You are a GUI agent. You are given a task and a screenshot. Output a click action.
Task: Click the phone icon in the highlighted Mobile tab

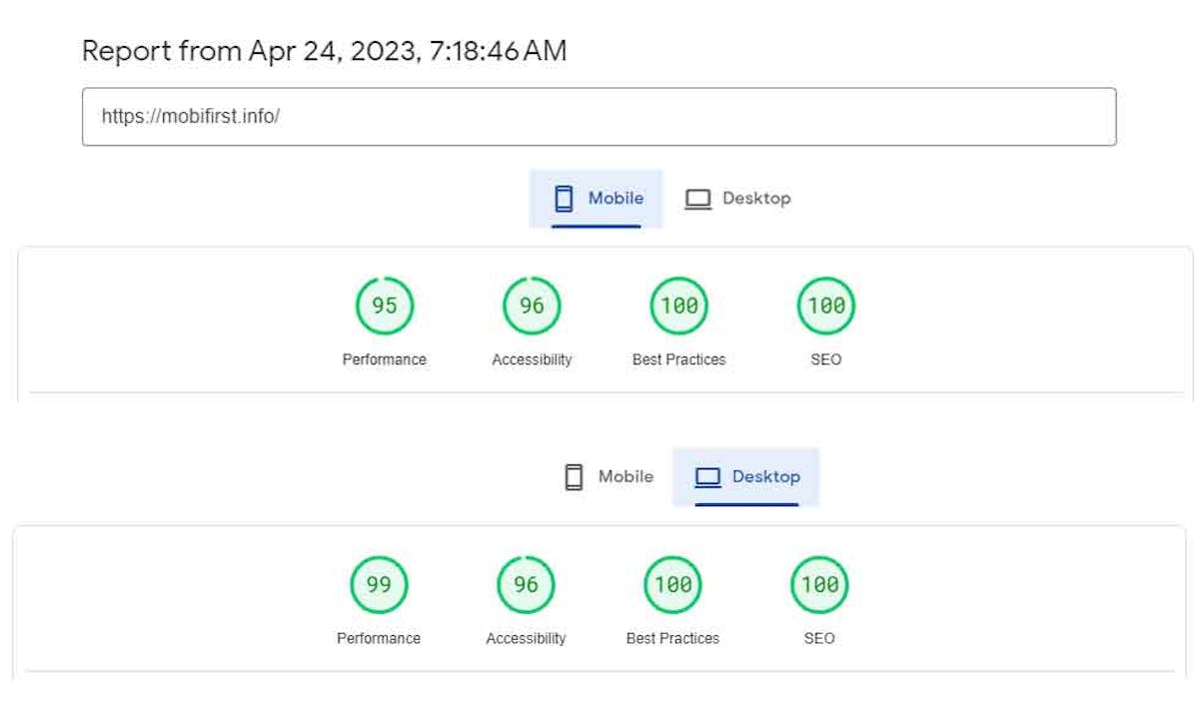point(564,199)
